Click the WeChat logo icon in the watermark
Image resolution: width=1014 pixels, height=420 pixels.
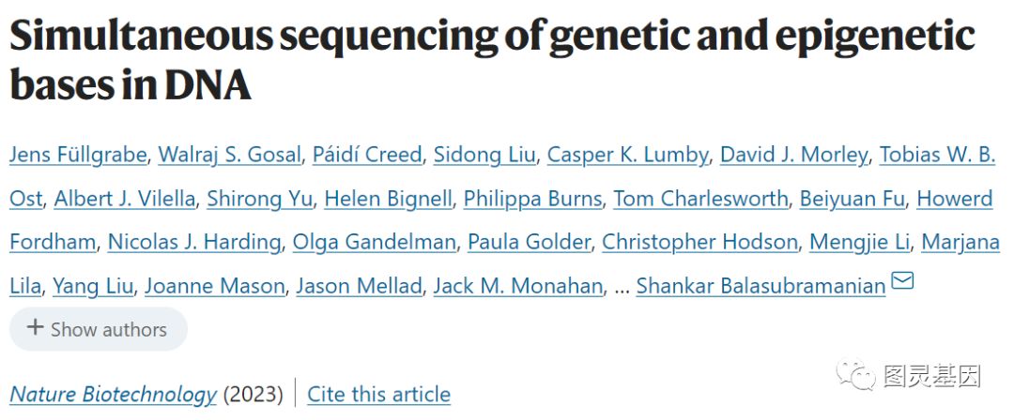pos(858,376)
